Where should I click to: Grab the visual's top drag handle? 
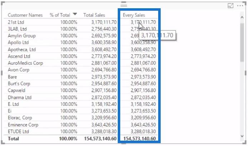pos(124,5)
